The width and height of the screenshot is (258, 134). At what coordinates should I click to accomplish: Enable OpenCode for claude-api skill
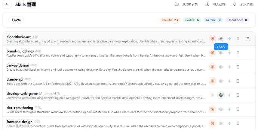[x=238, y=81]
